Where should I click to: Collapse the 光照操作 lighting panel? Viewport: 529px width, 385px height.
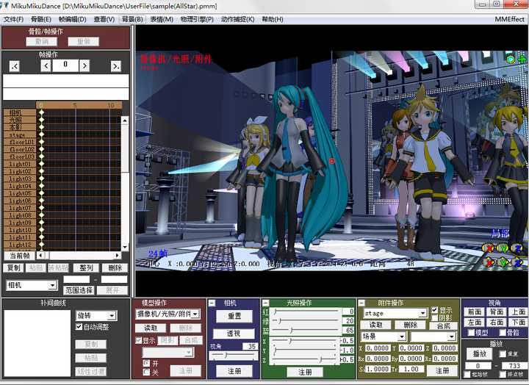(x=266, y=303)
